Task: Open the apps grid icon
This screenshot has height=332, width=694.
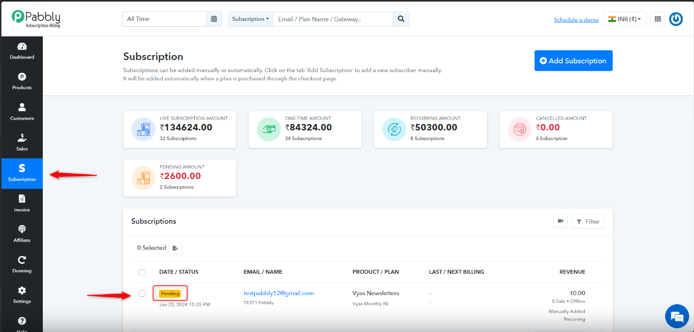Action: 658,19
